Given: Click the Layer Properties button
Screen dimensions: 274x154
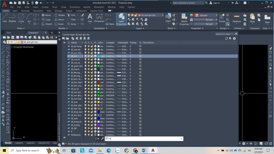Looking at the screenshot, I should pyautogui.click(x=121, y=19).
